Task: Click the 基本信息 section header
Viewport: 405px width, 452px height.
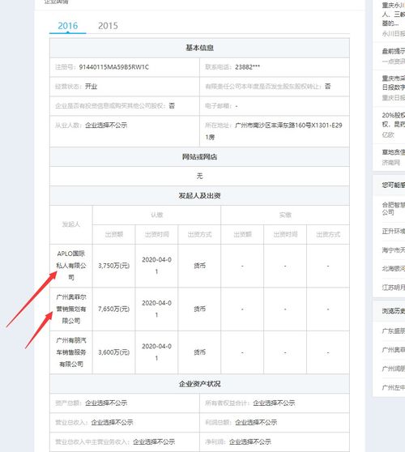Action: (199, 48)
